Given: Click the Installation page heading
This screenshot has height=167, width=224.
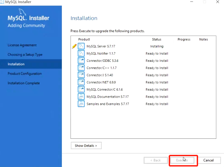Looking at the screenshot, I should (84, 18).
